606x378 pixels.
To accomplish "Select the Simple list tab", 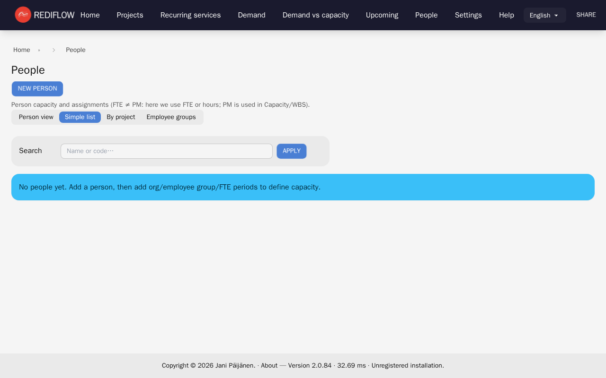I will [x=80, y=117].
